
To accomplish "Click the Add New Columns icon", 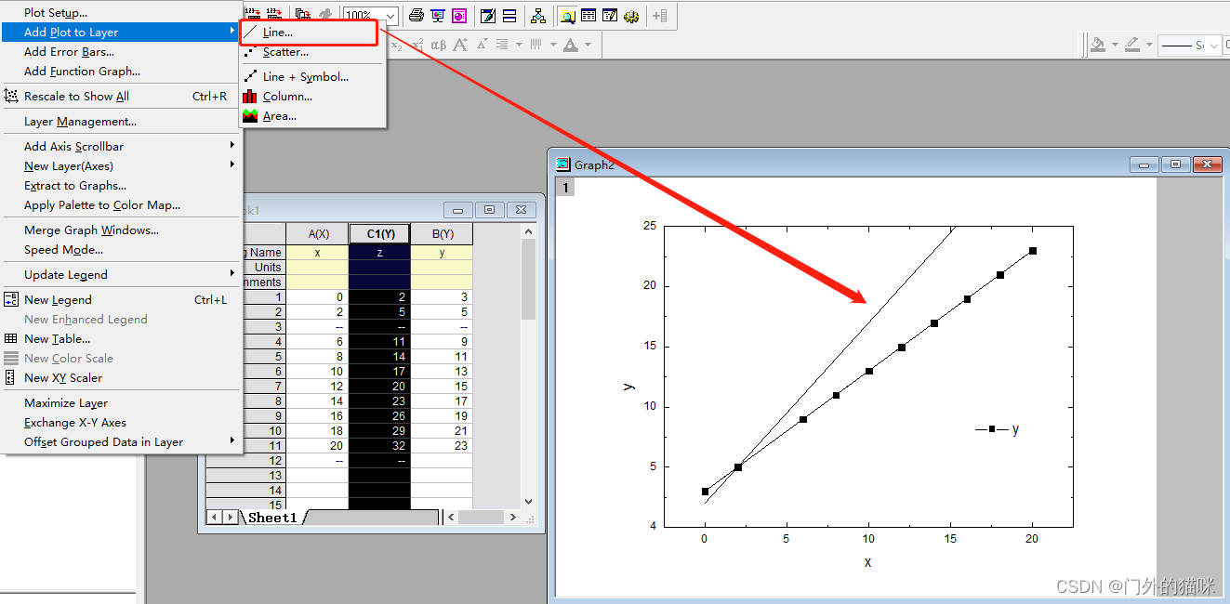I will (x=659, y=16).
